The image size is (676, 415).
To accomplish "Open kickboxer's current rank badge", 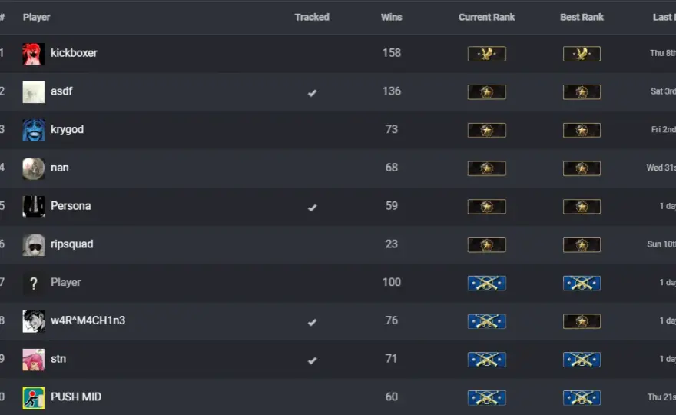I will tap(486, 54).
